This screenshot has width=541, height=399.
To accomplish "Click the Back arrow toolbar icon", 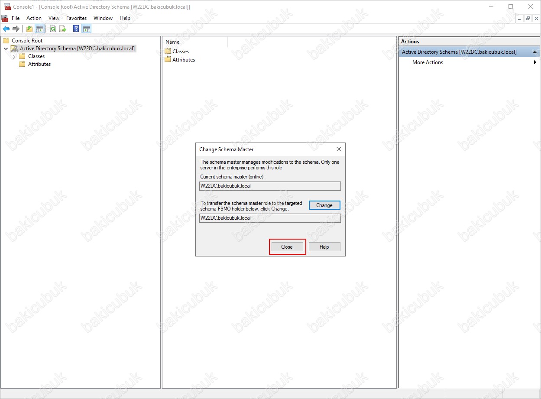I will [6, 29].
